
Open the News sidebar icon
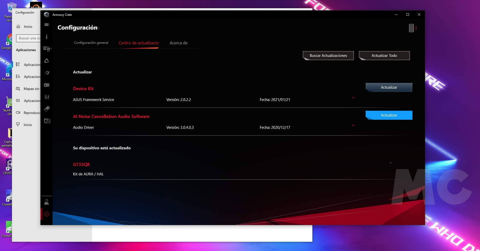click(47, 121)
